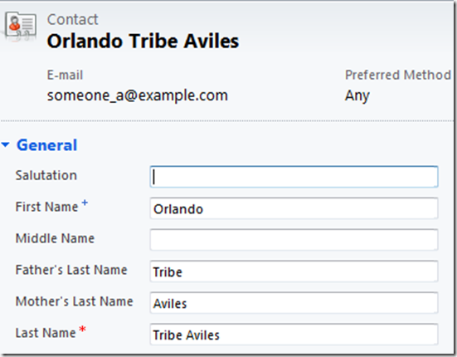Screen dimensions: 457x357
Task: Click the Preferred Method header label
Action: [x=398, y=75]
